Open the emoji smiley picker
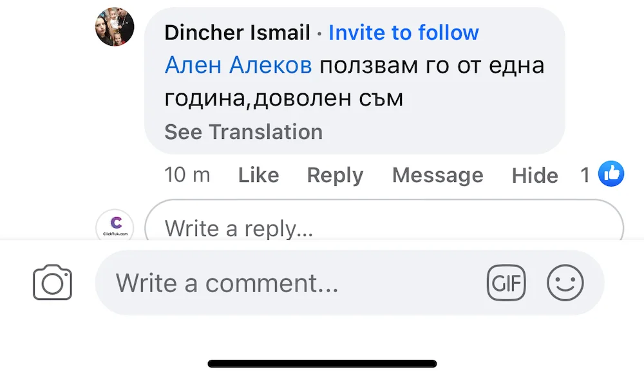The image size is (644, 381). (x=565, y=283)
